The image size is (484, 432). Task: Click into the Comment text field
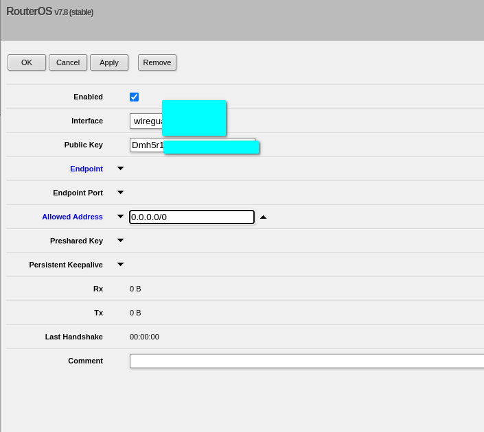pyautogui.click(x=306, y=361)
